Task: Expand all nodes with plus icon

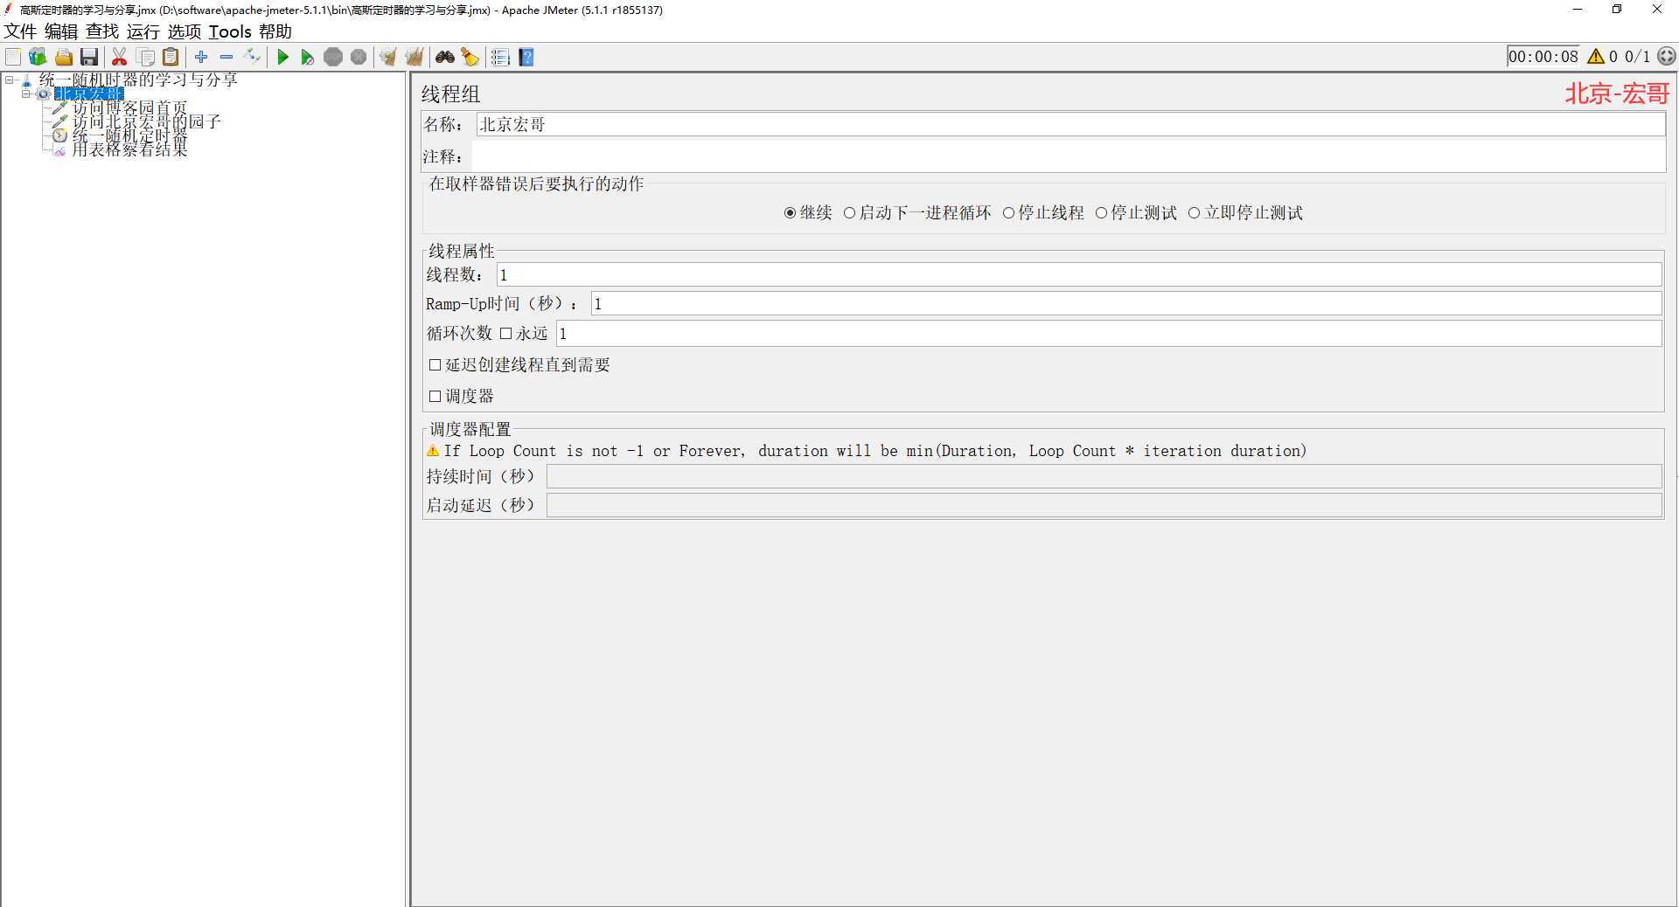Action: pos(201,57)
